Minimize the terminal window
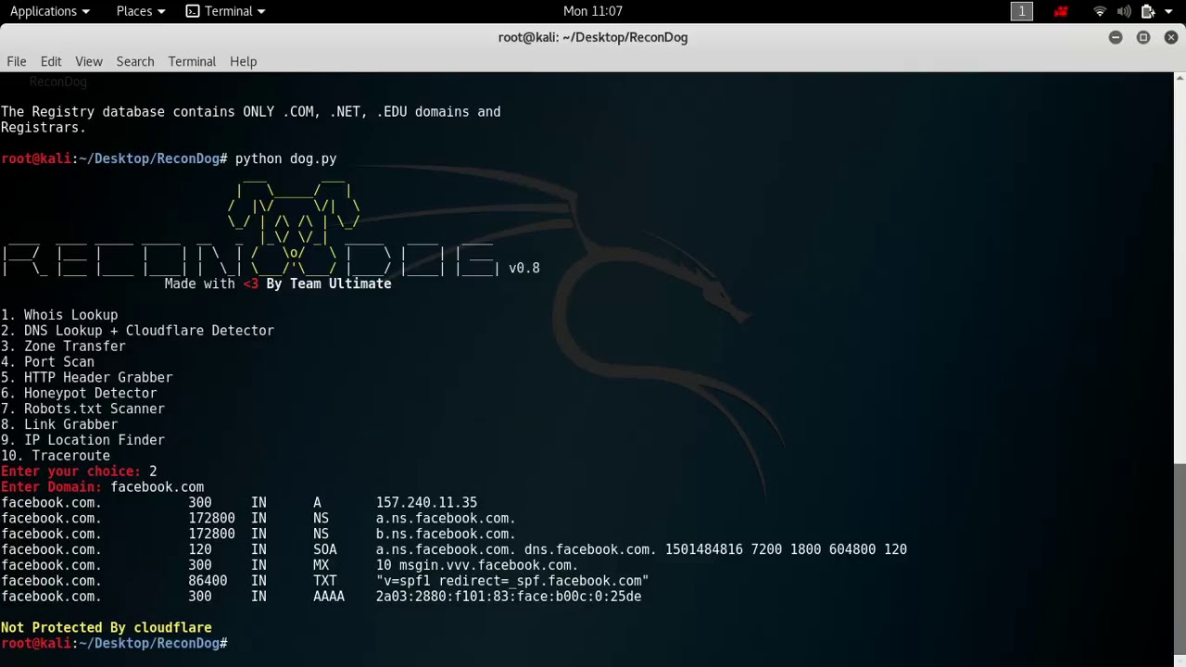This screenshot has width=1186, height=667. point(1116,37)
